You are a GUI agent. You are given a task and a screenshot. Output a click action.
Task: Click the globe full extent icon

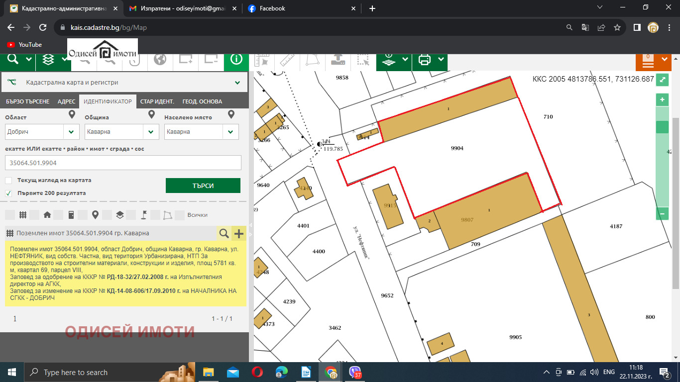(160, 60)
